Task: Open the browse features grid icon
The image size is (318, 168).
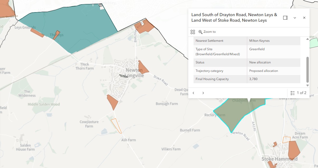Action: [x=193, y=32]
